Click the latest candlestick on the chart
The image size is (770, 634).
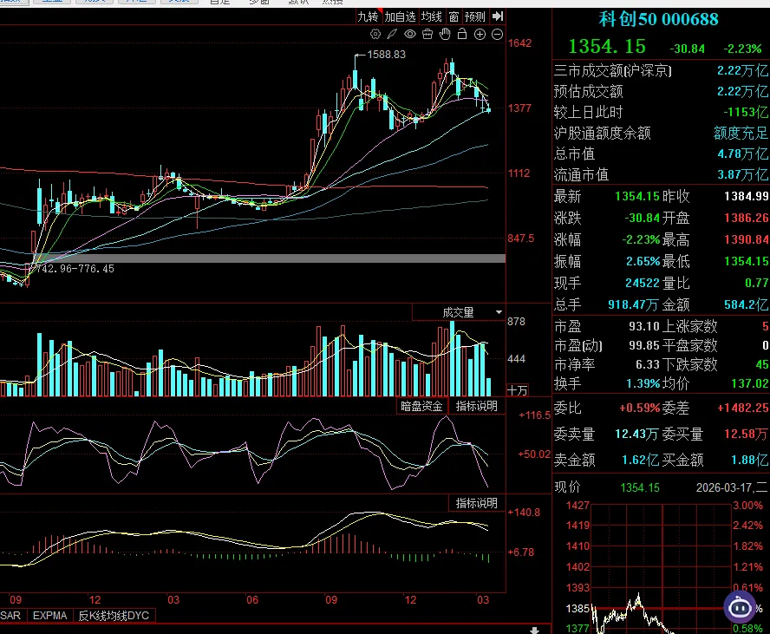pos(488,109)
